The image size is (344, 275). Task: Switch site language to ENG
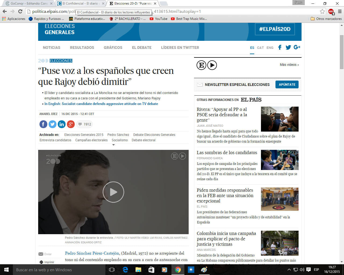270,48
